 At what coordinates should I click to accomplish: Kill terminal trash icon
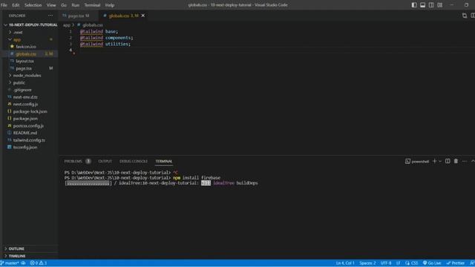point(456,162)
